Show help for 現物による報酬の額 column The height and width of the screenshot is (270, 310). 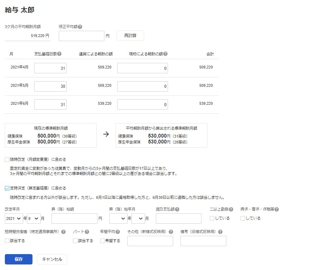tap(166, 54)
